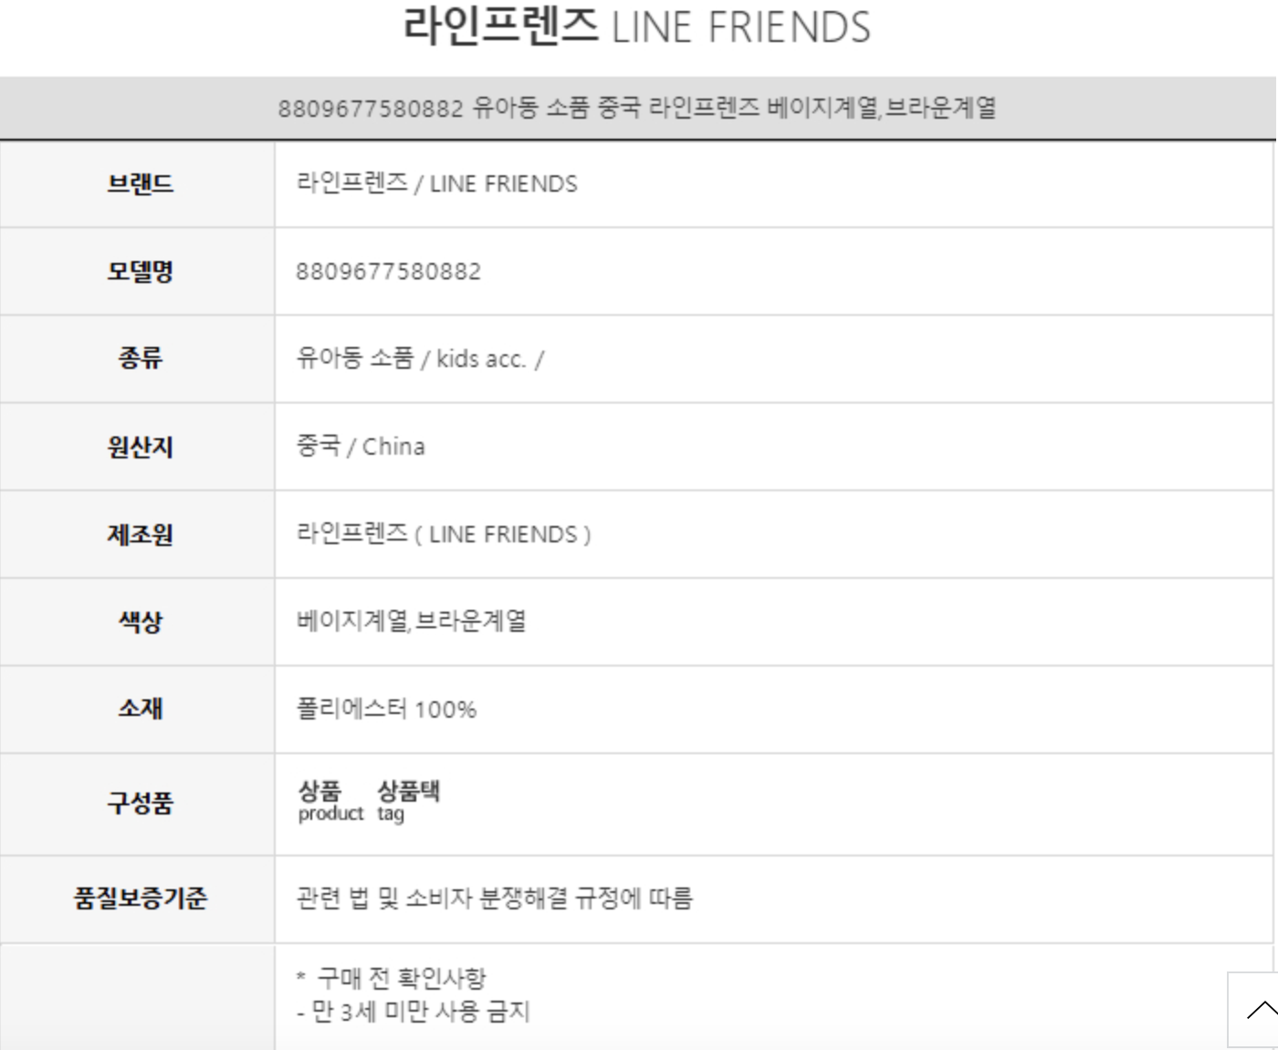
Task: Click the 중국 / China origin value
Action: pyautogui.click(x=361, y=446)
